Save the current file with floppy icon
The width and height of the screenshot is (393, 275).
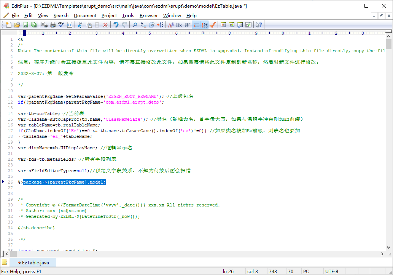click(x=25, y=25)
